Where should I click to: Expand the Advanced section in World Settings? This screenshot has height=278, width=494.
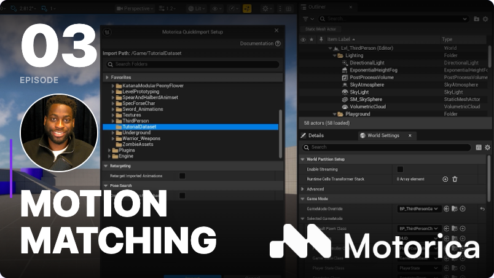click(x=303, y=189)
